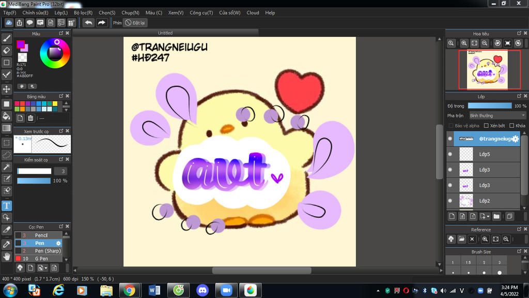Select the Eraser tool

pos(6,50)
